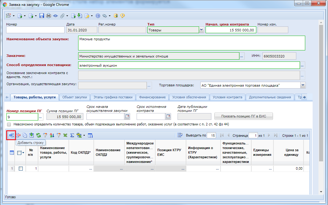Click the ellipsis button next to 'Заказчик' field

pos(242,56)
